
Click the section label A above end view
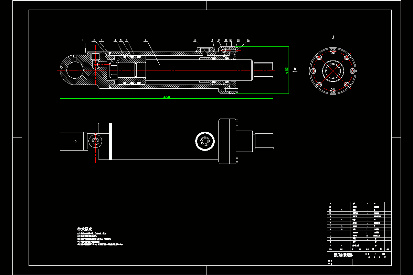pos(333,37)
